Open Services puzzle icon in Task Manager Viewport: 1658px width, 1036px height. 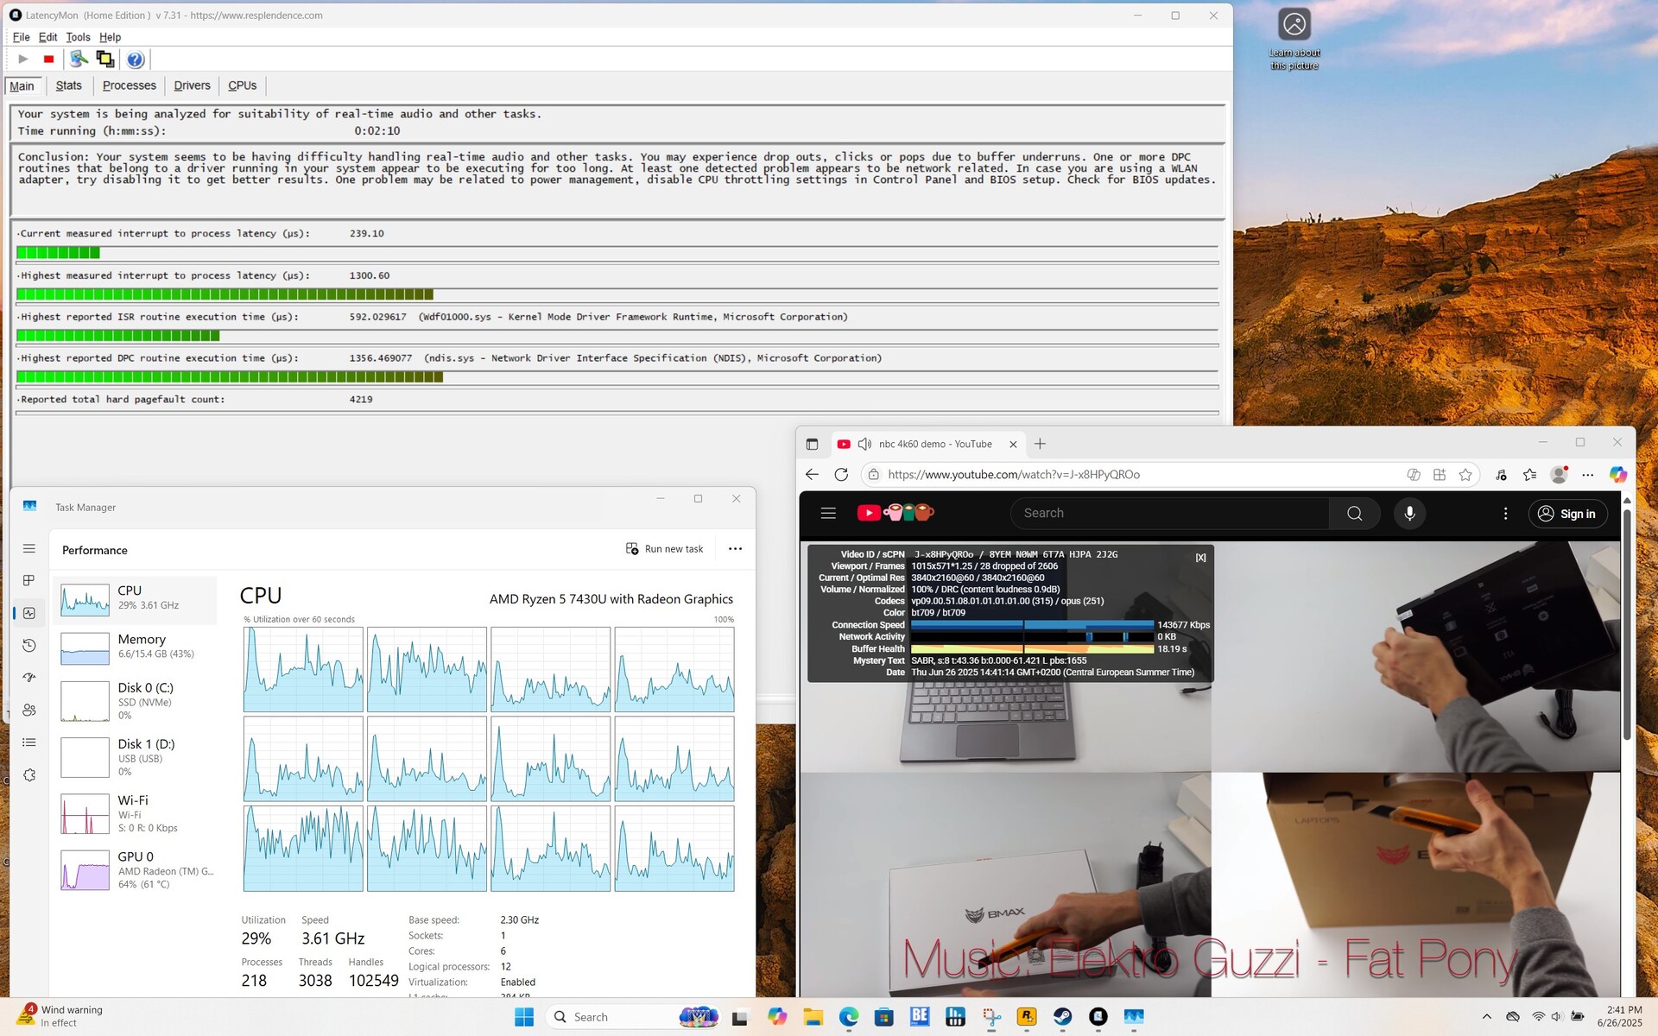tap(29, 775)
